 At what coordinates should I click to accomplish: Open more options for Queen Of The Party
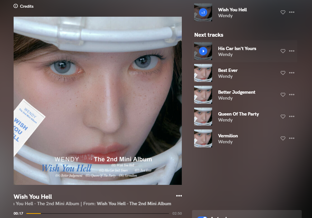point(292,116)
